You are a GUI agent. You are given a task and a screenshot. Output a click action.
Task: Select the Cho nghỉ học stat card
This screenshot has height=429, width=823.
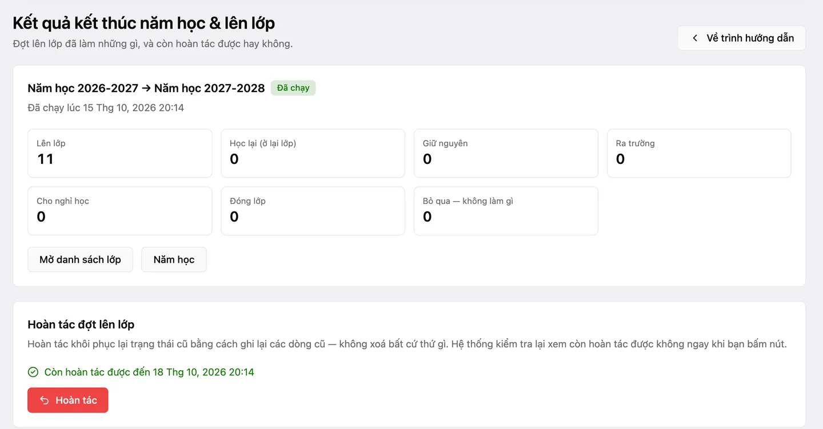click(120, 211)
